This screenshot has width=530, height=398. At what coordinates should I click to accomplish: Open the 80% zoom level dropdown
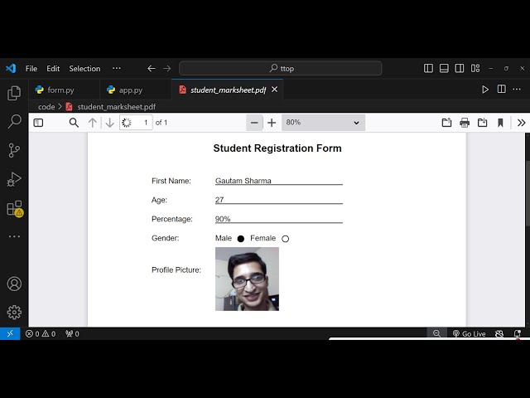(323, 123)
